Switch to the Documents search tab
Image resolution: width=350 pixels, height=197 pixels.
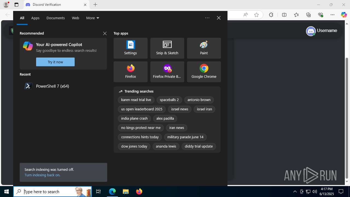[x=56, y=18]
